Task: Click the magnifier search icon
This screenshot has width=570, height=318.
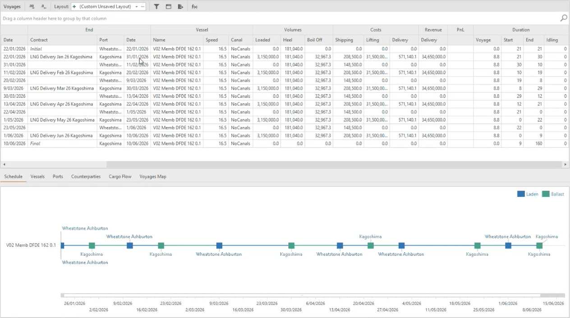Action: pos(564,18)
